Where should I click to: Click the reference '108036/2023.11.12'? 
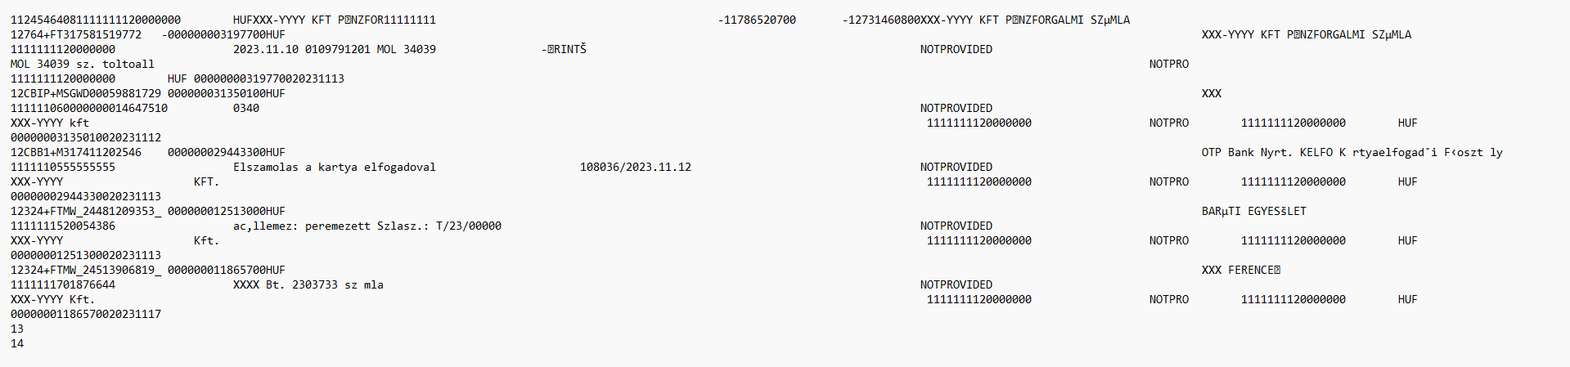(636, 167)
